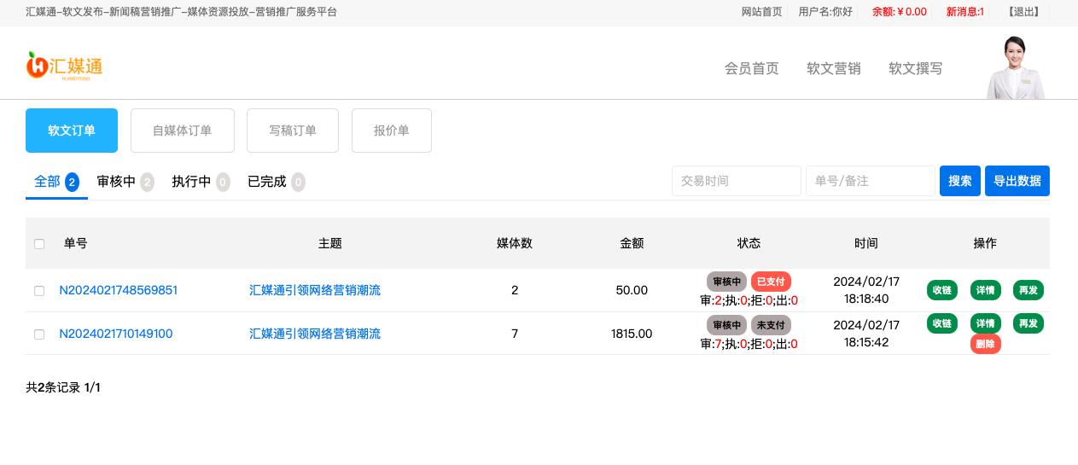The width and height of the screenshot is (1078, 465).
Task: Click the 单号 column header
Action: [x=75, y=243]
